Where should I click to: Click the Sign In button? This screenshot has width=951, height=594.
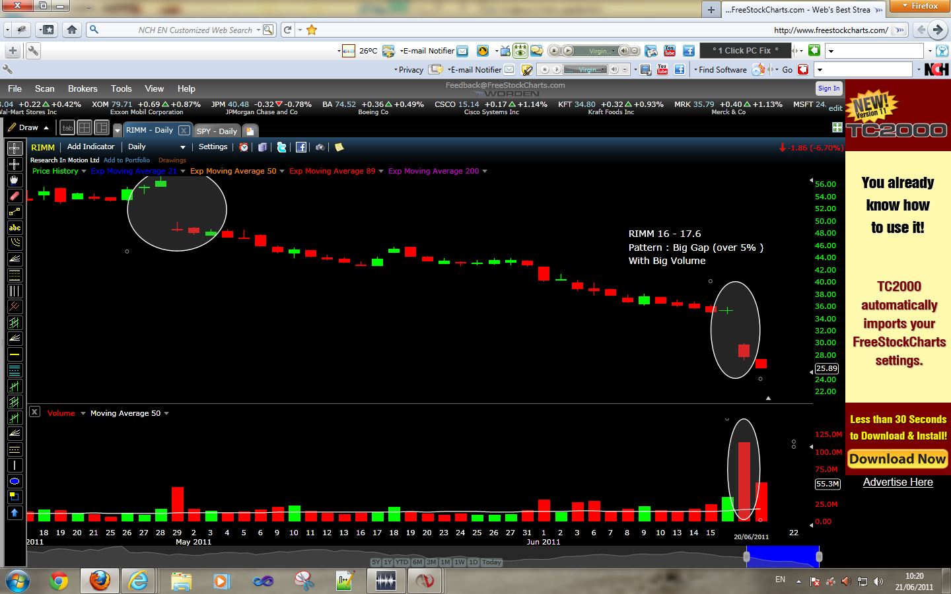point(829,88)
